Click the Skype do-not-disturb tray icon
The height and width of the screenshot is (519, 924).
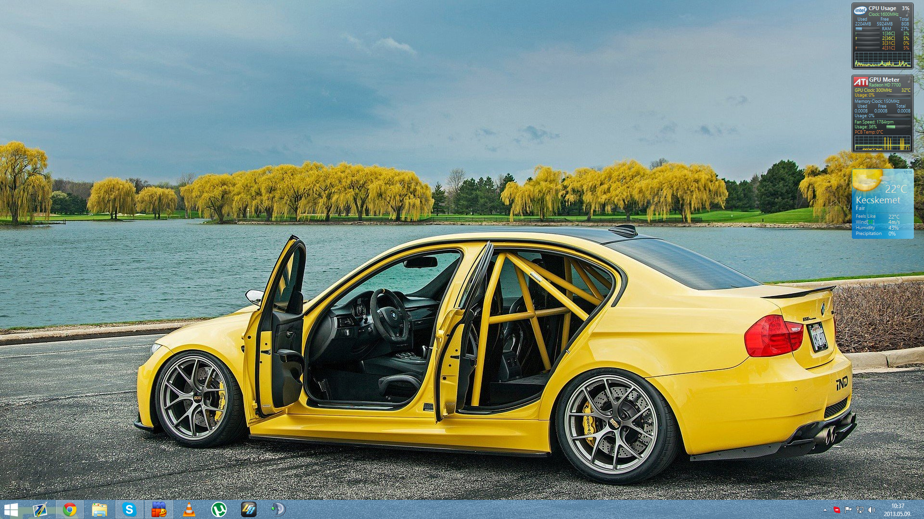point(837,510)
